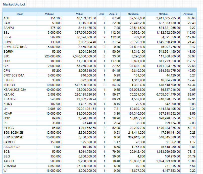The width and height of the screenshot is (203, 174).
Task: Click the Avg.Pr column header
Action: click(113, 14)
